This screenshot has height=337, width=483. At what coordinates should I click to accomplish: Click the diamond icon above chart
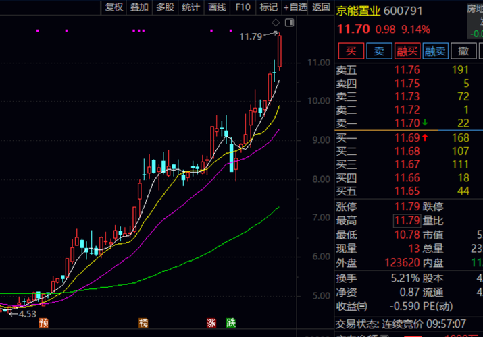pyautogui.click(x=276, y=22)
